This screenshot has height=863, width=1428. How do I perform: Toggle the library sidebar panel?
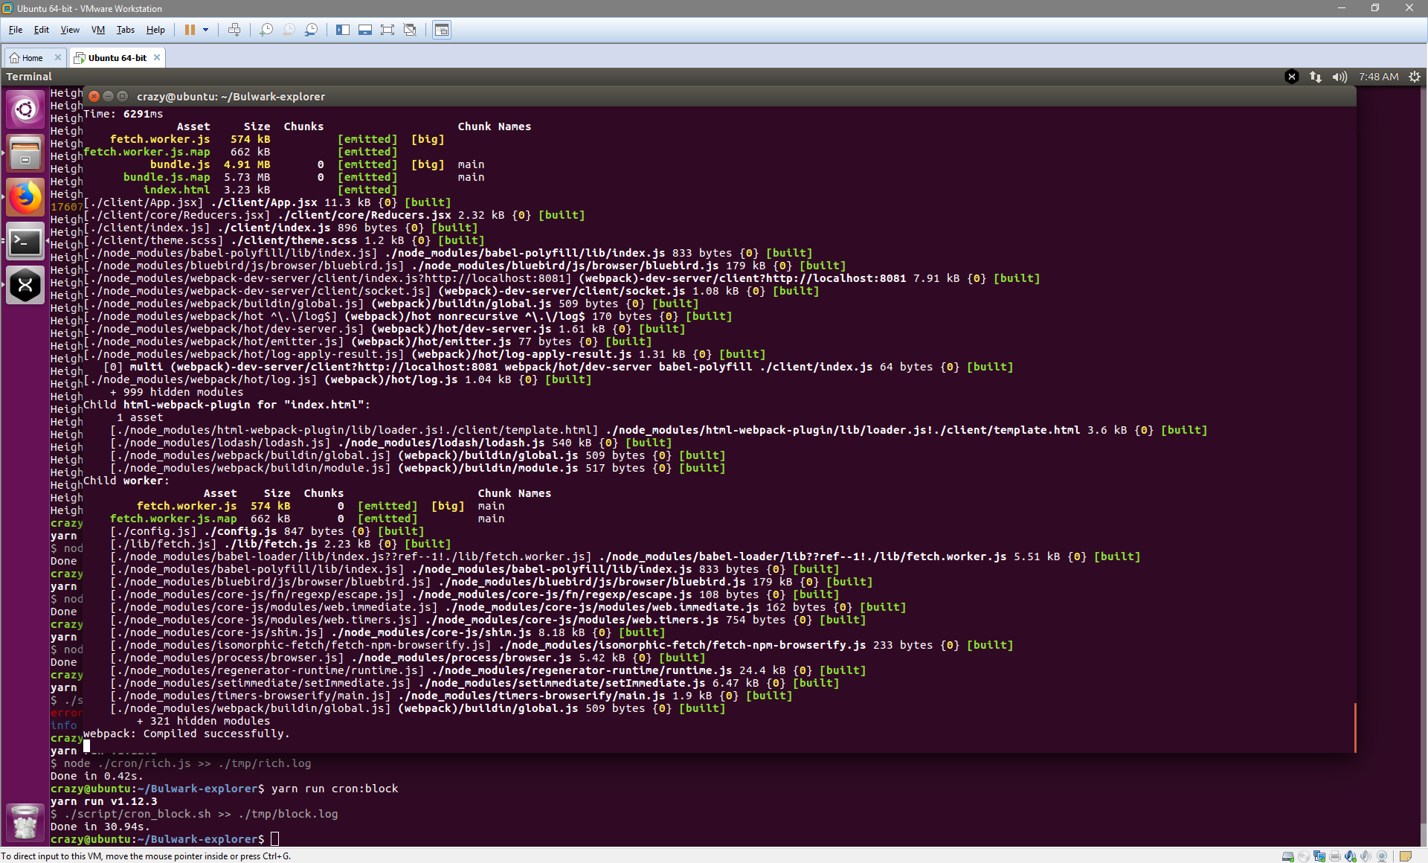click(x=343, y=30)
